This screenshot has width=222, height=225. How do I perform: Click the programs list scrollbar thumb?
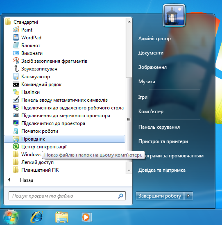(129, 120)
